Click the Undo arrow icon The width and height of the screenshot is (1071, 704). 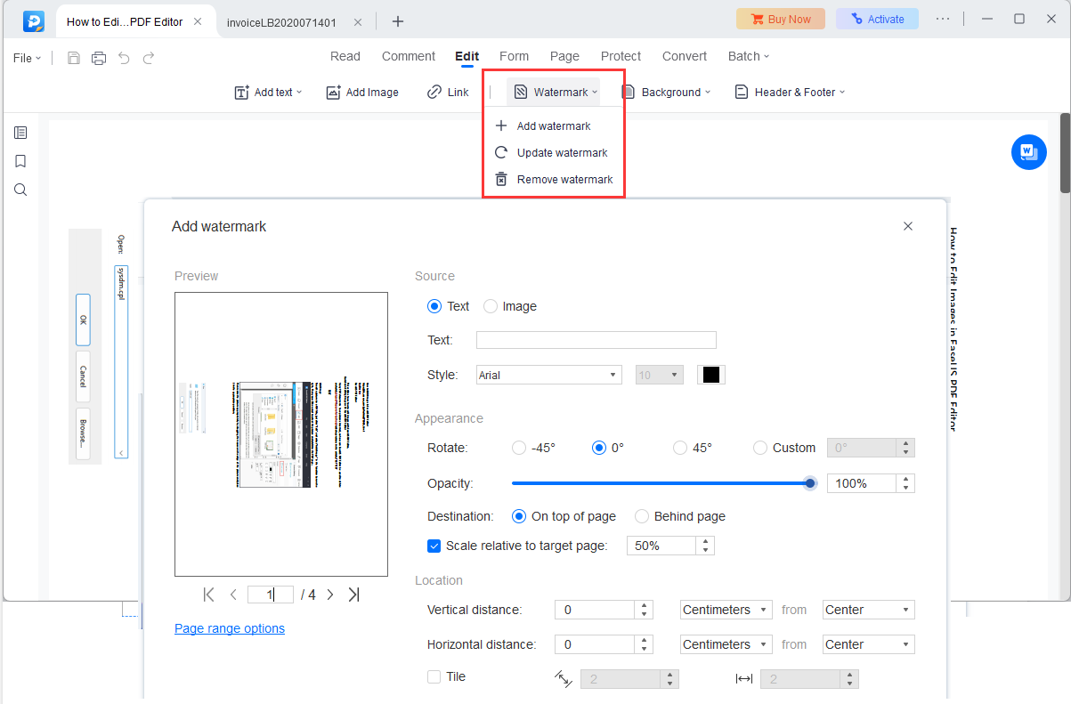click(x=124, y=58)
